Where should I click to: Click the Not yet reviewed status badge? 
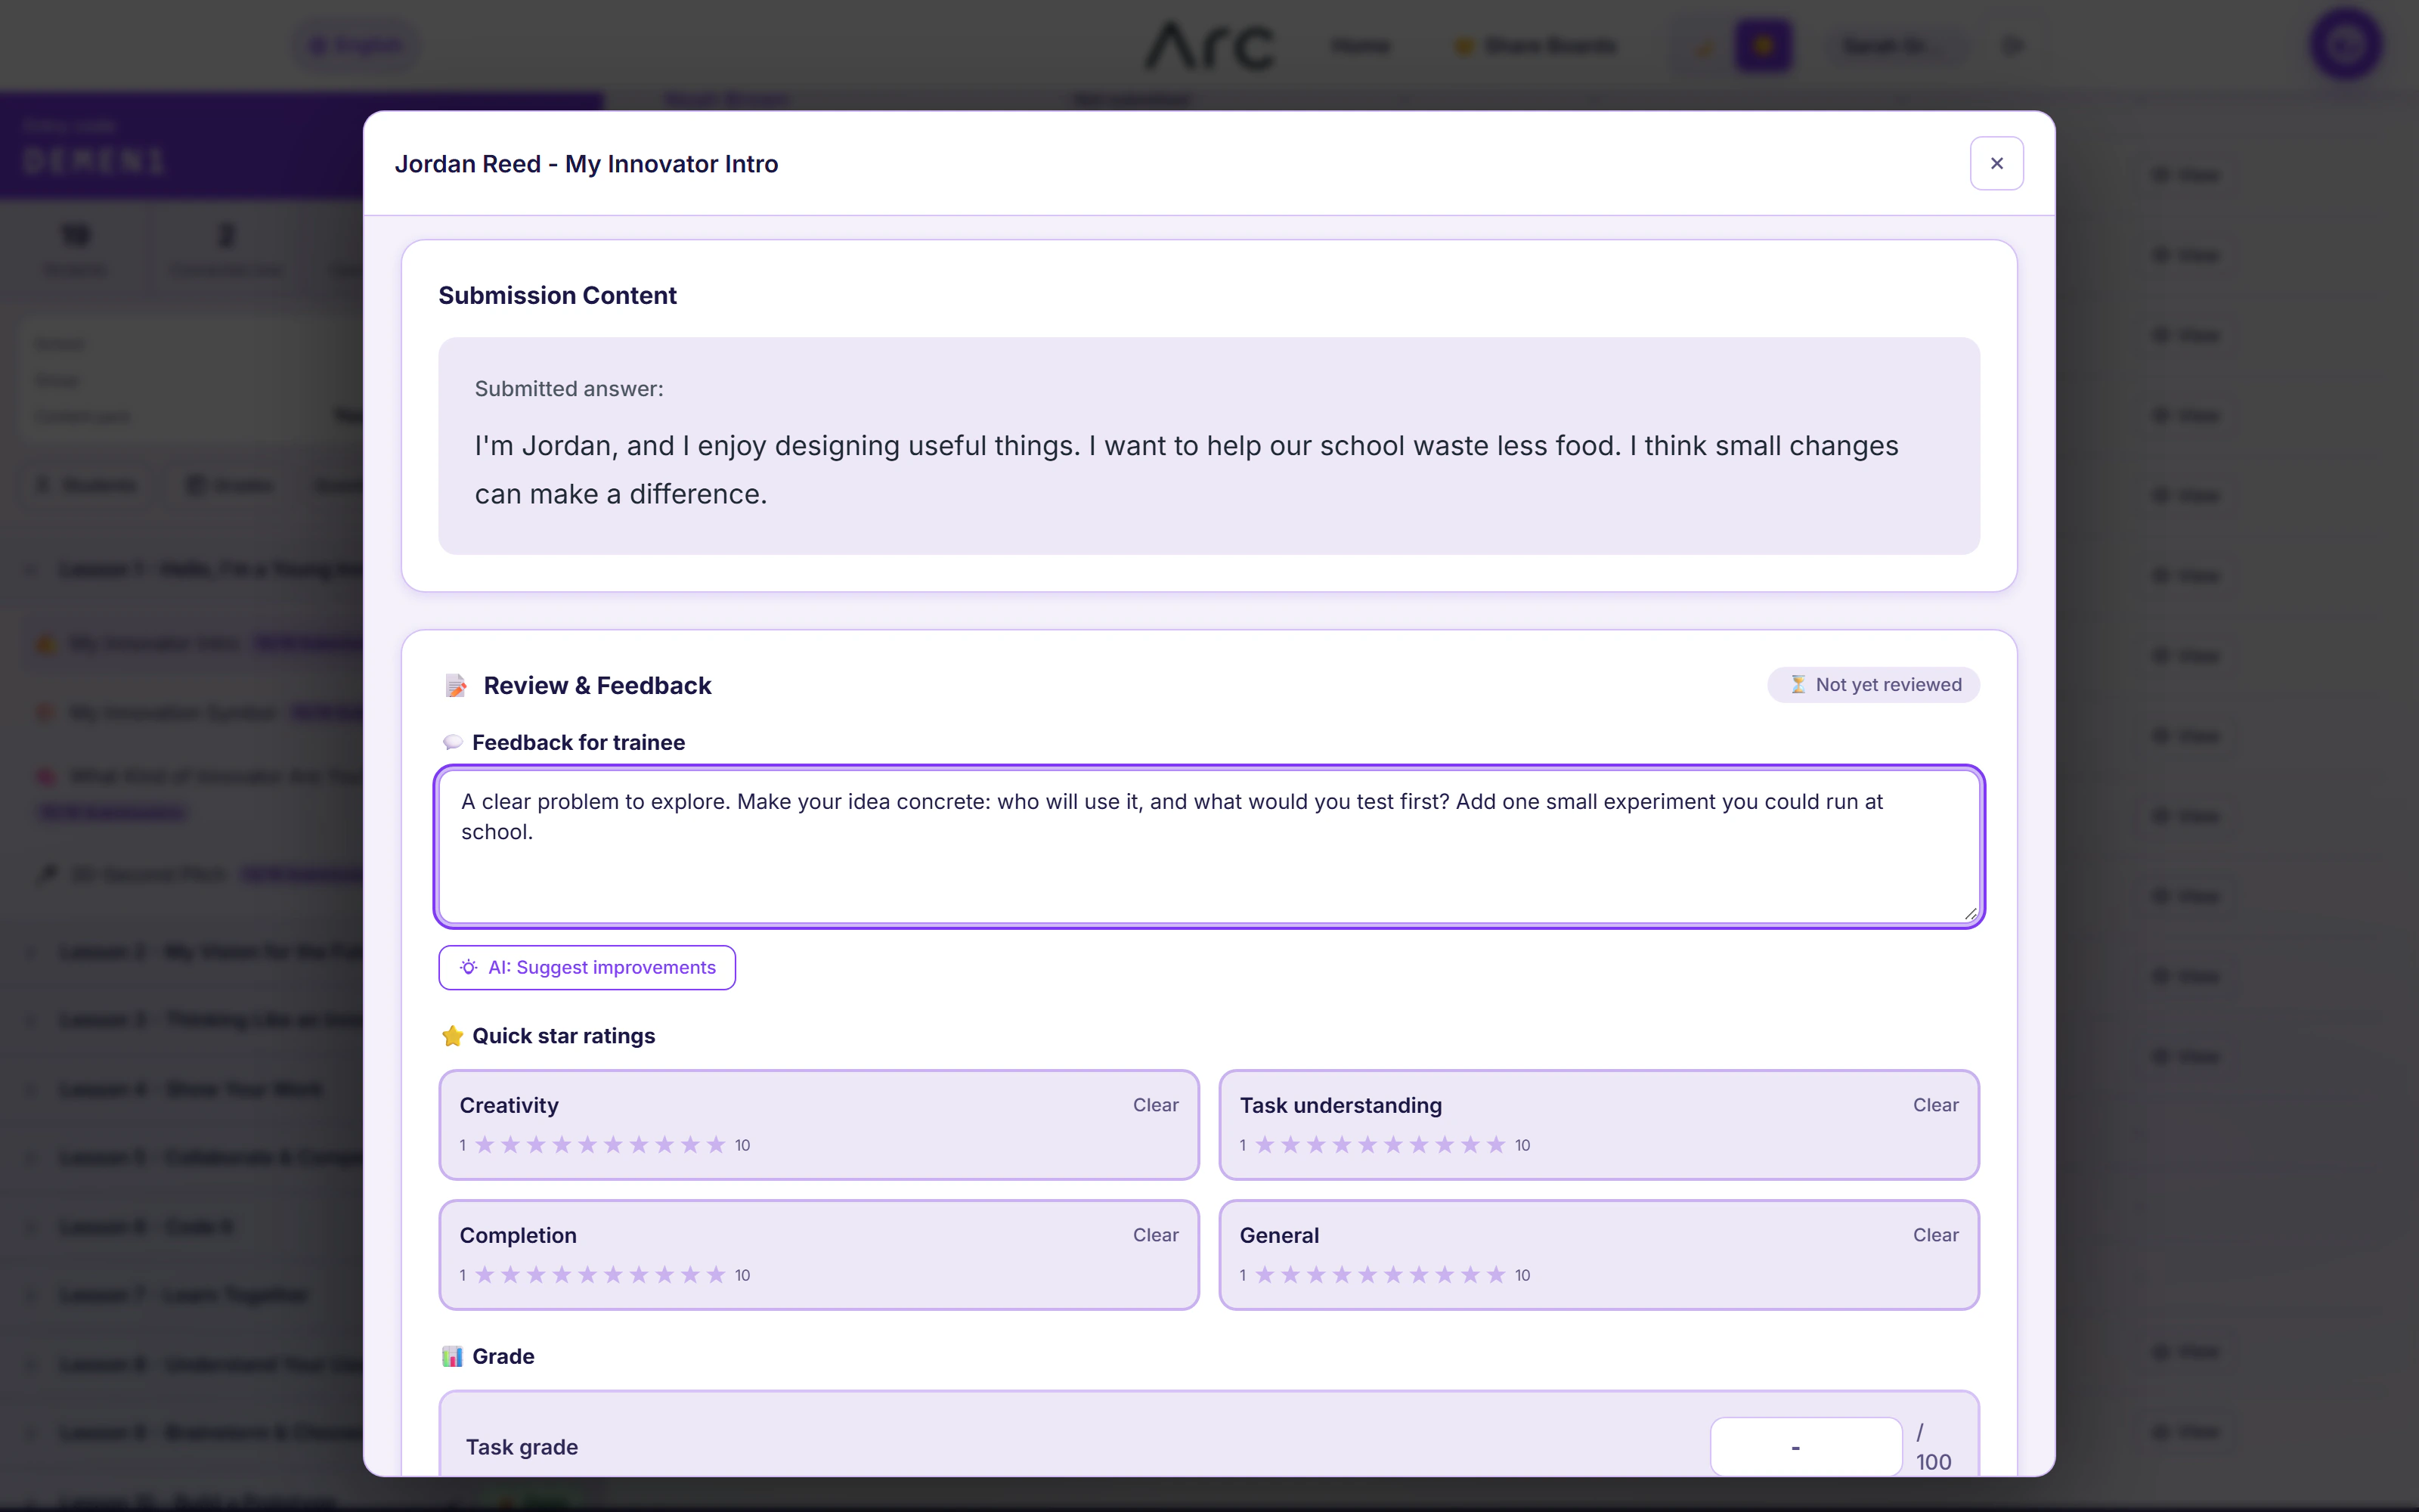click(1873, 685)
